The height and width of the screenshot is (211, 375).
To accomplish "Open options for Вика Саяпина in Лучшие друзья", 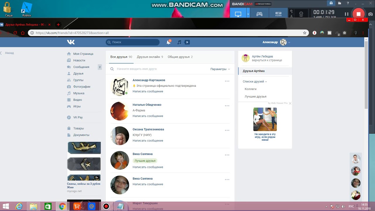I will [227, 155].
